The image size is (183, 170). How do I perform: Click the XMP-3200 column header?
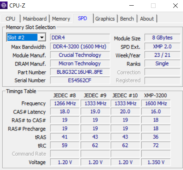(156, 96)
